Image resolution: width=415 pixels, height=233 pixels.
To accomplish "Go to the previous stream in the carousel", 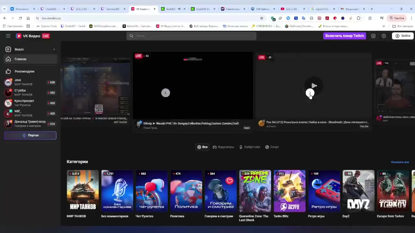I will 165,93.
